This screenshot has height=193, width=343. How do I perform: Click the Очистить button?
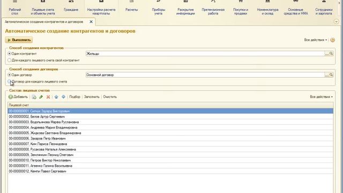[x=110, y=97]
